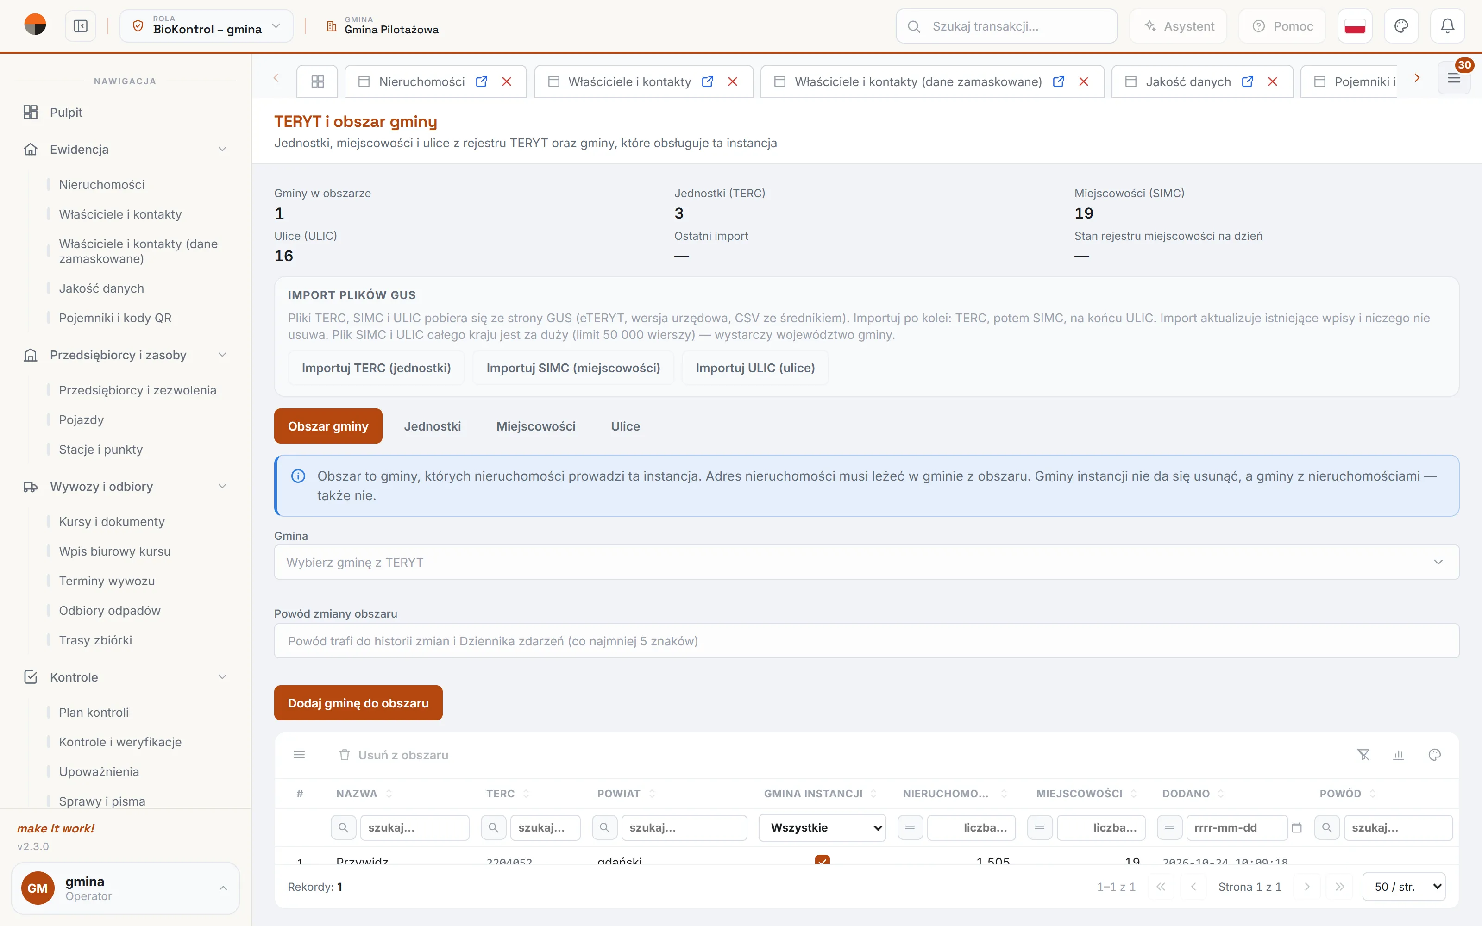Clear table filters icon
1482x926 pixels.
click(x=1364, y=755)
